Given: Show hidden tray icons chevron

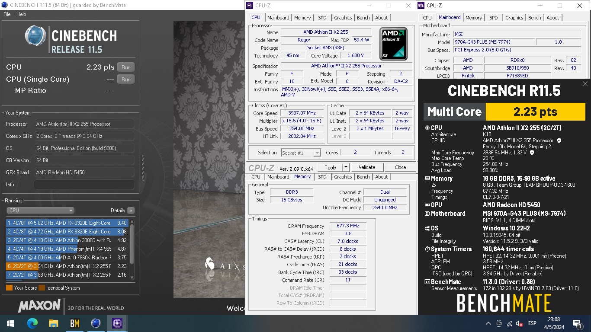Looking at the screenshot, I should pos(488,323).
